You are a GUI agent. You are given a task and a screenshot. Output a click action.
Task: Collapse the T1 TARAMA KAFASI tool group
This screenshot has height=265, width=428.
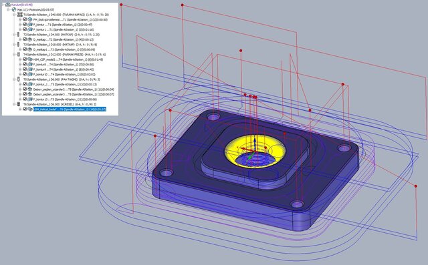[x=14, y=15]
